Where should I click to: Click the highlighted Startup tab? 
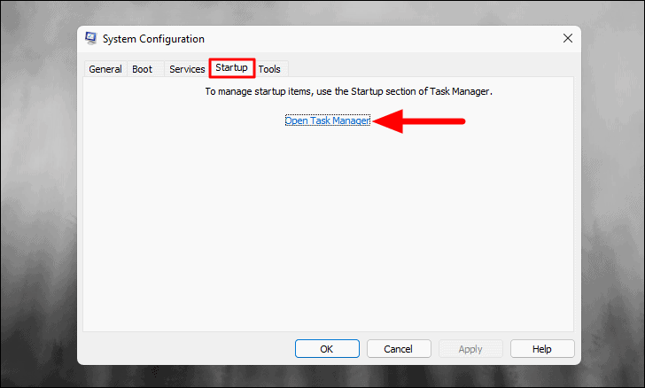231,68
